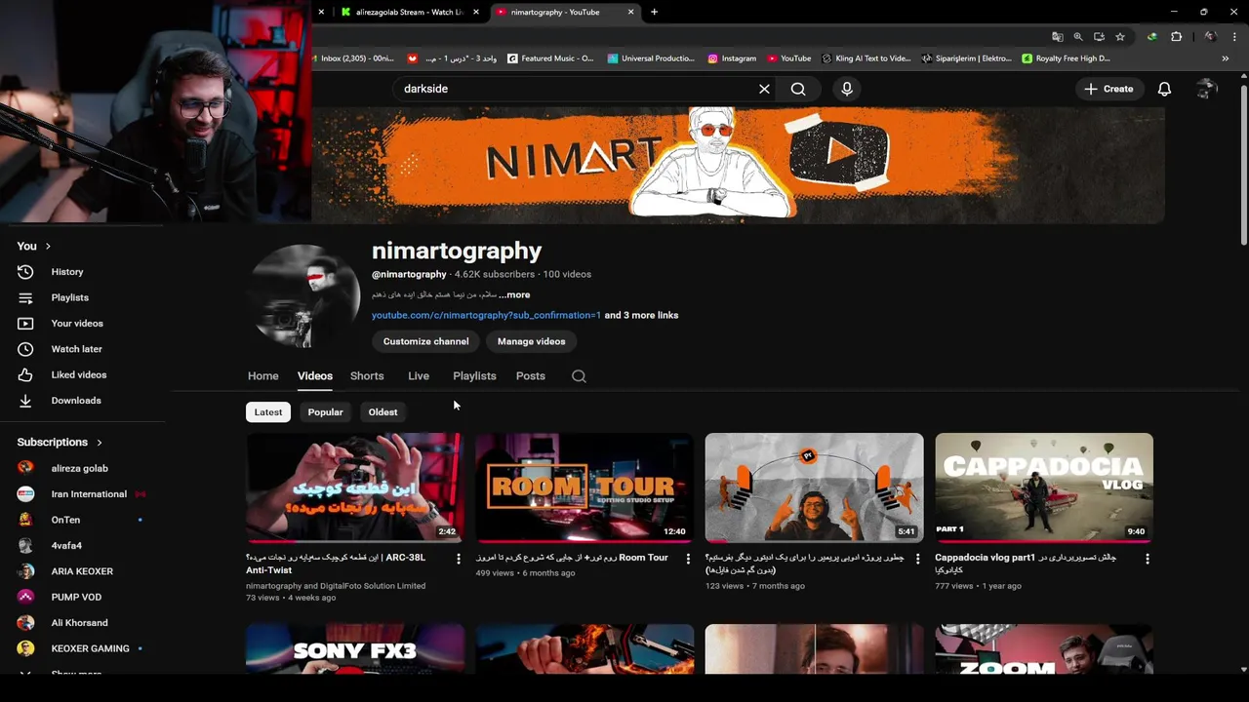Viewport: 1249px width, 702px height.
Task: Open Kling AI Text to Video bookmark
Action: click(866, 58)
